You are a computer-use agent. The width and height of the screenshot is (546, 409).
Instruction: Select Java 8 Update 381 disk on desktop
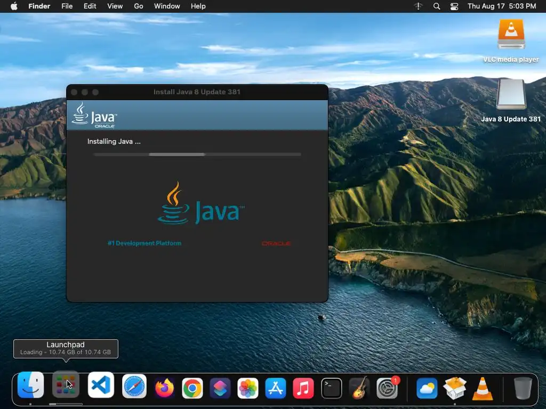pyautogui.click(x=511, y=101)
